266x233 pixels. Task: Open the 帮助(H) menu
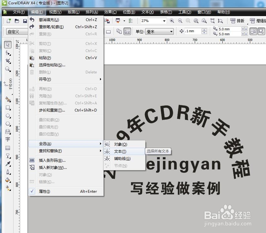tap(223, 12)
